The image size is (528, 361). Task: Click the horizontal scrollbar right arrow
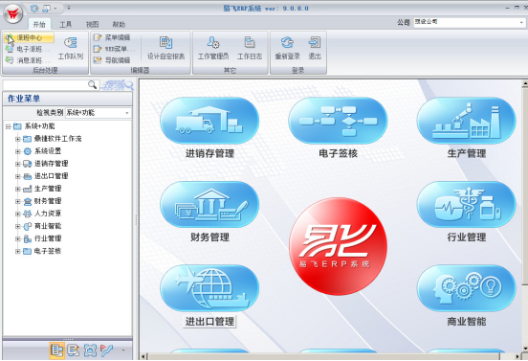[517, 356]
